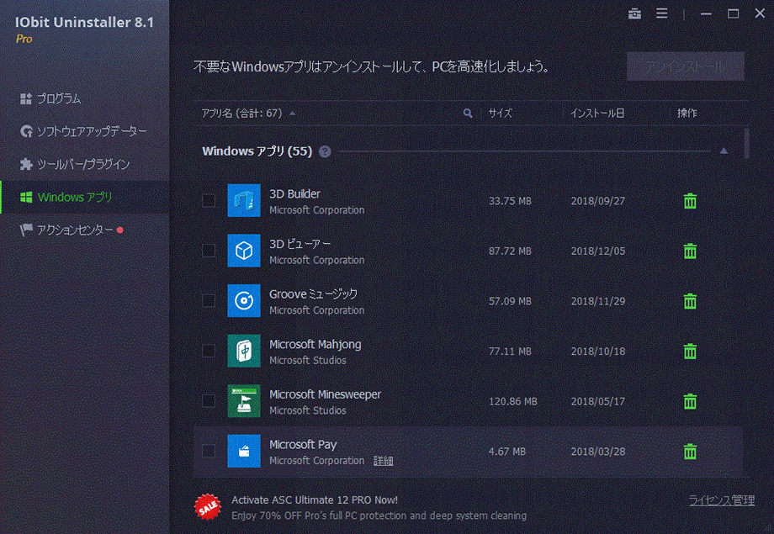Click the 操作 column header
This screenshot has width=774, height=534.
coord(687,114)
